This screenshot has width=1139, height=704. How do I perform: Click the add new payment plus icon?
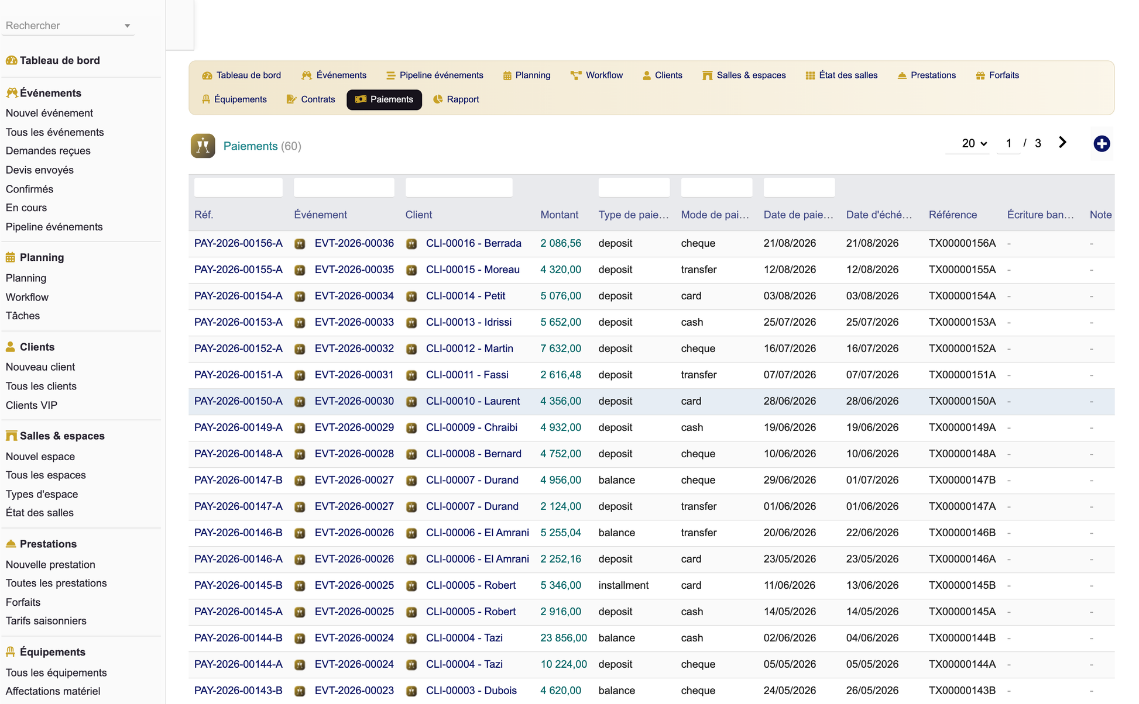pyautogui.click(x=1102, y=144)
